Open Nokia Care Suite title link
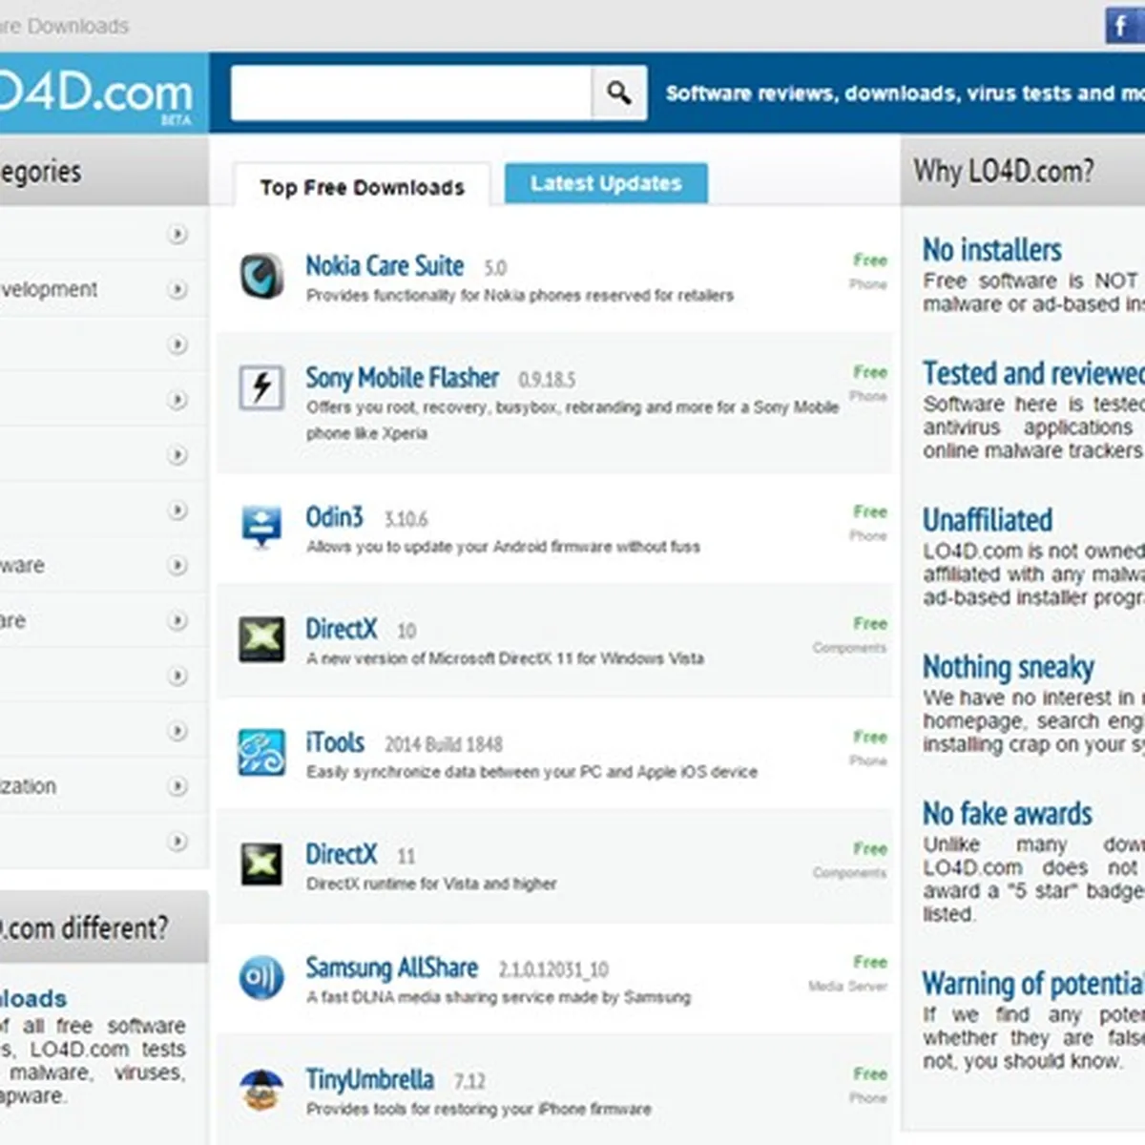 point(385,265)
